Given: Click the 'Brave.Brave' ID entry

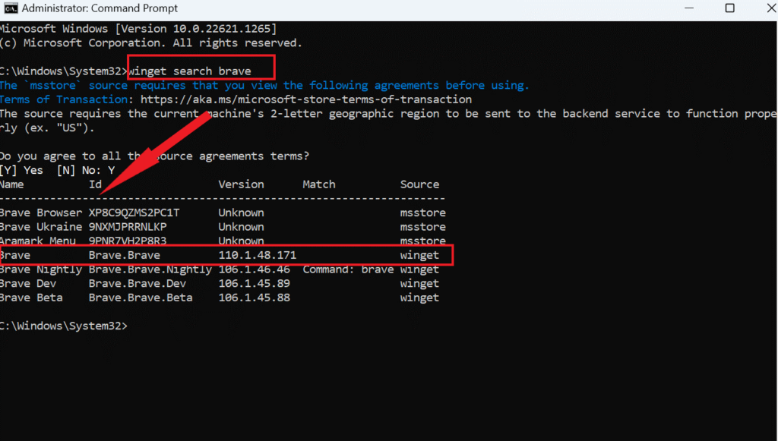Looking at the screenshot, I should click(125, 255).
